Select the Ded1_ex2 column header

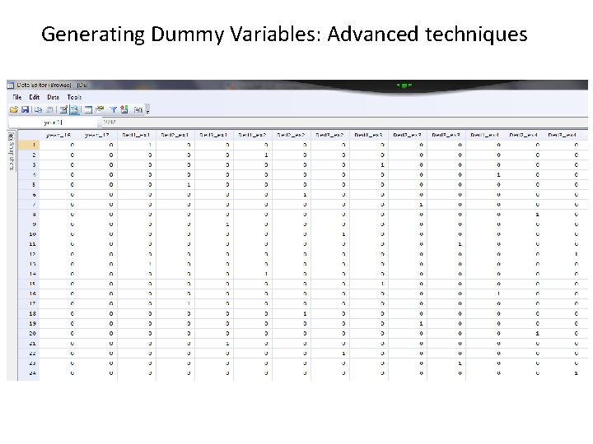[x=253, y=135]
